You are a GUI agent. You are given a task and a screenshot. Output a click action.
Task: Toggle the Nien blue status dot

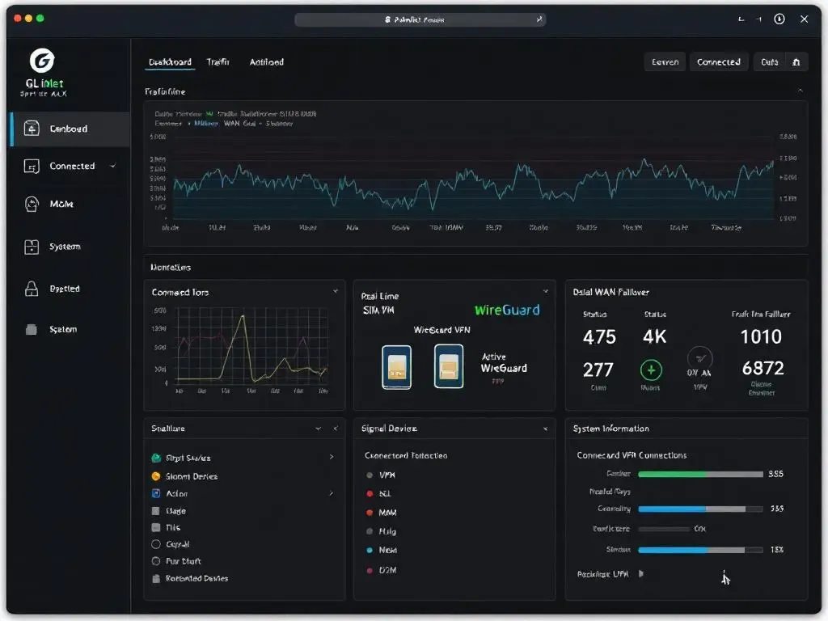(370, 550)
